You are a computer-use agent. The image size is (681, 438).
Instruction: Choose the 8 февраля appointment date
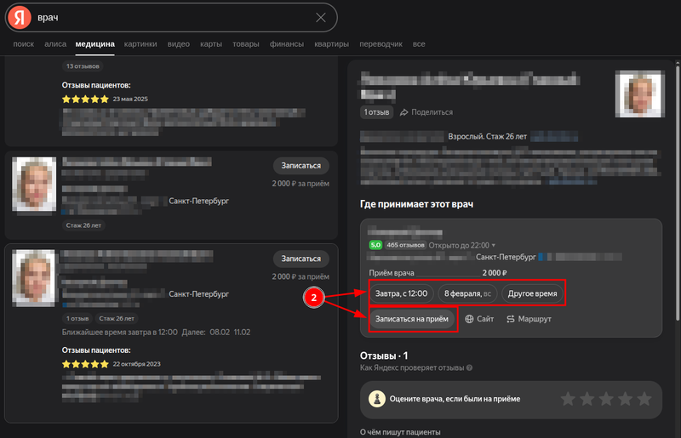(x=467, y=293)
